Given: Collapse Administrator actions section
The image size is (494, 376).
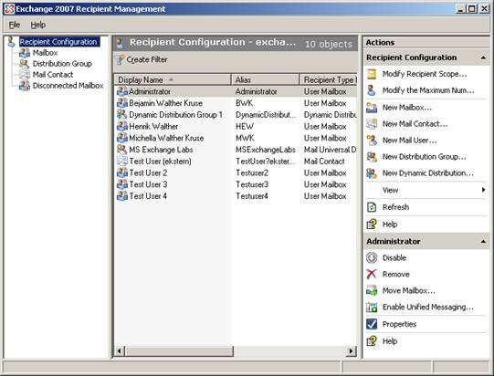Looking at the screenshot, I should [x=483, y=242].
